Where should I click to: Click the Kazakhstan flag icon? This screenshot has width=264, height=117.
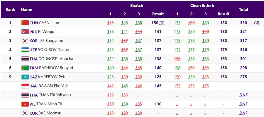(x=25, y=77)
